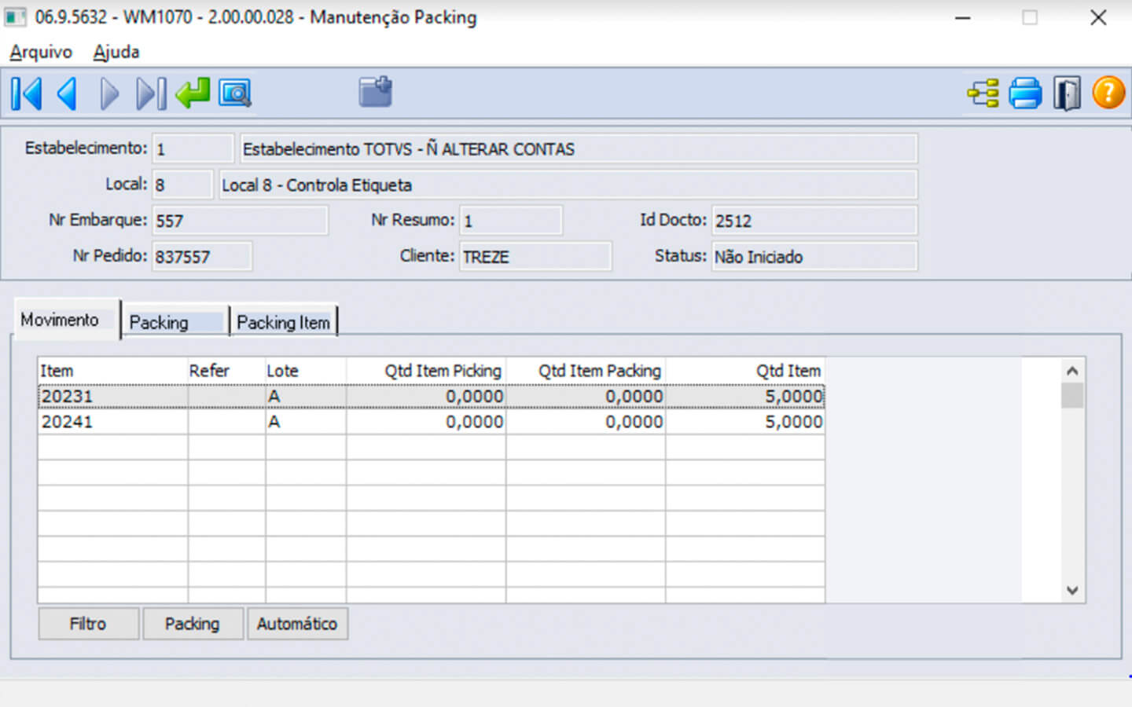Open the orange help question icon
This screenshot has height=707, width=1132.
pos(1108,93)
